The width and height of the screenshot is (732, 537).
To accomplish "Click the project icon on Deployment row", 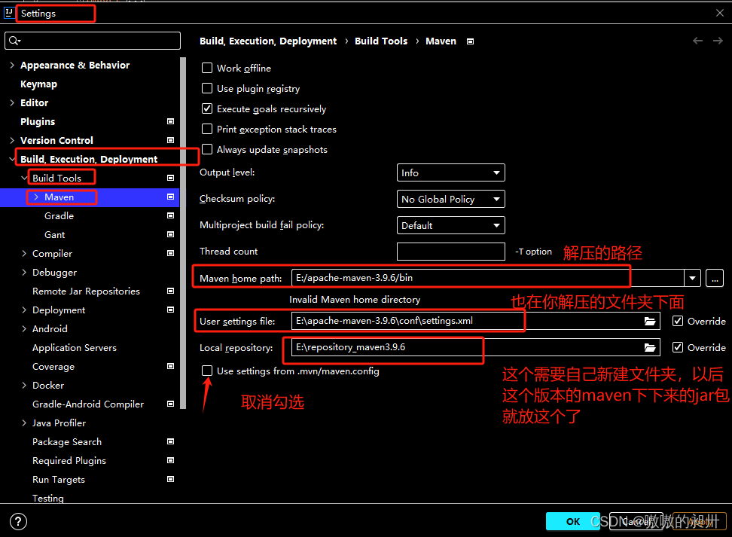I will [x=170, y=310].
